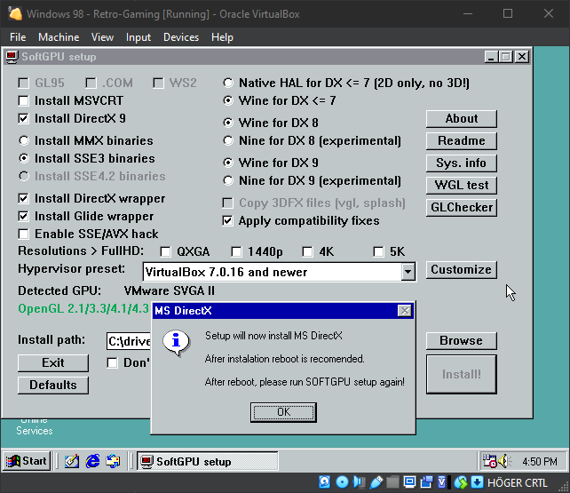The width and height of the screenshot is (570, 493).
Task: Click the VirtualBox title bar app icon
Action: point(15,13)
